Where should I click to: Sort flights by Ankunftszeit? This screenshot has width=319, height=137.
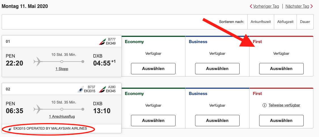click(261, 22)
